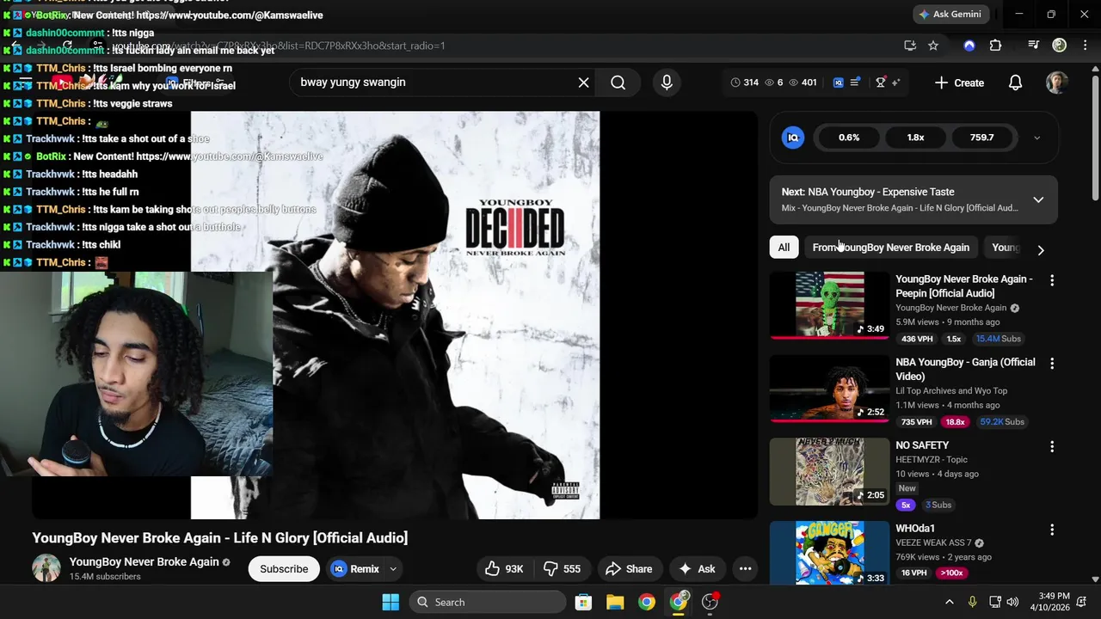Click the magnifier search button
The image size is (1101, 619).
618,83
